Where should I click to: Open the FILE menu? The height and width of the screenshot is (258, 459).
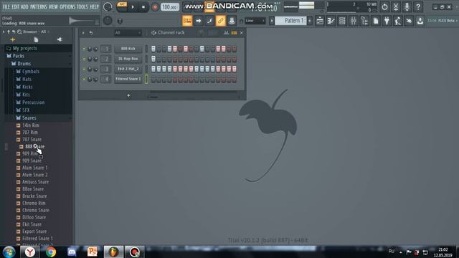pos(6,6)
